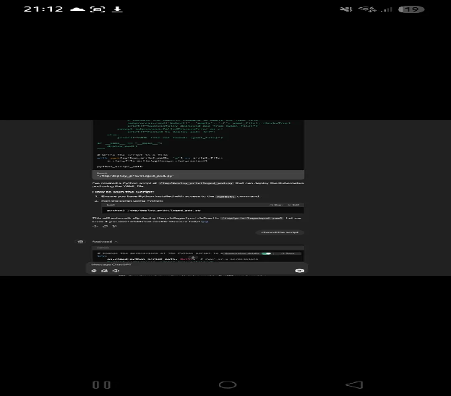Tap the battery indicator showing 19
This screenshot has height=396, width=451.
(x=411, y=9)
